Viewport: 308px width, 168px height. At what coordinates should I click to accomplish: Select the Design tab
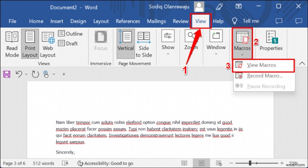[78, 21]
